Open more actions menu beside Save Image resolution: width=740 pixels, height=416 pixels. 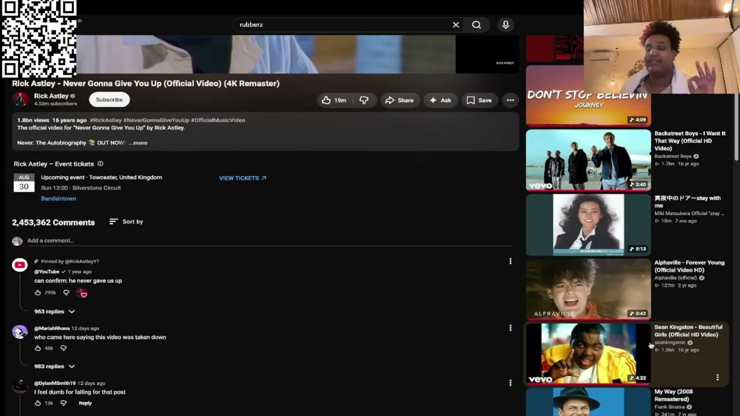click(510, 101)
